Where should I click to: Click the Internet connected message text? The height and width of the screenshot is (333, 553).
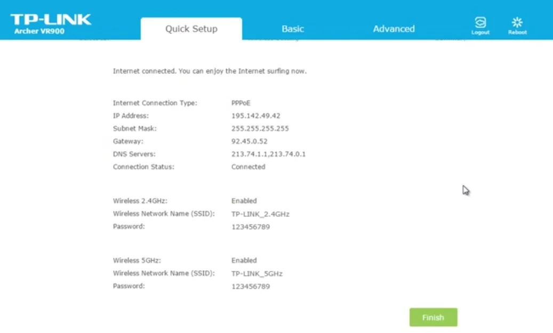point(210,71)
